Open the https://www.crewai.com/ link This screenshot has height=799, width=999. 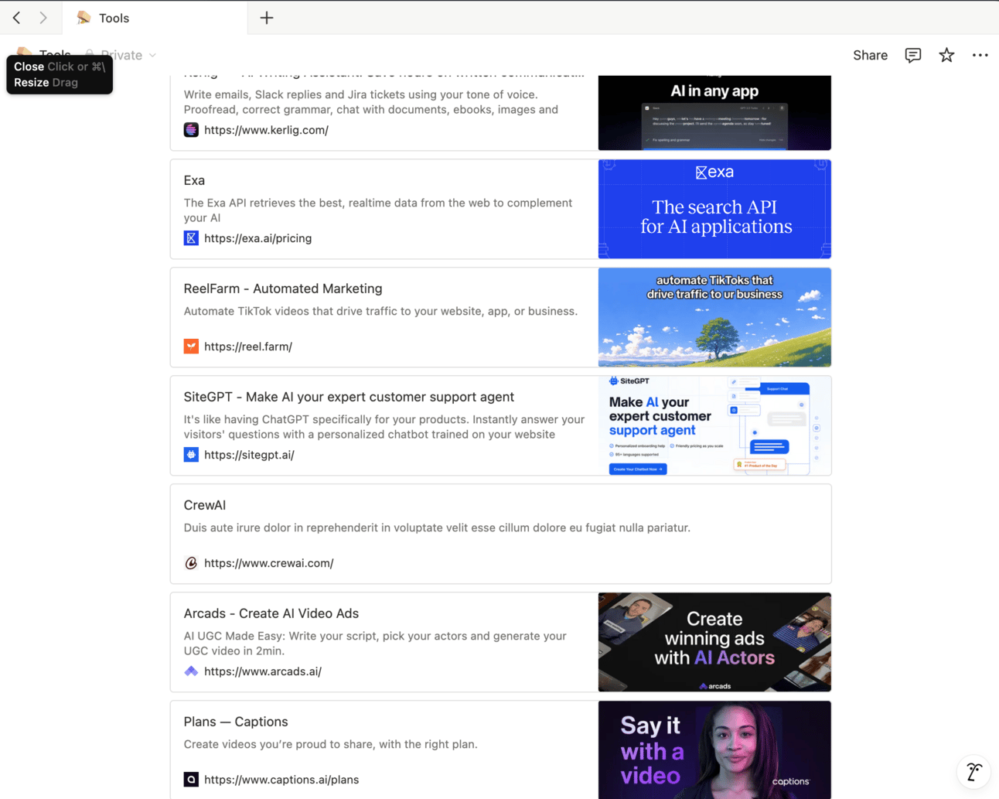(268, 563)
